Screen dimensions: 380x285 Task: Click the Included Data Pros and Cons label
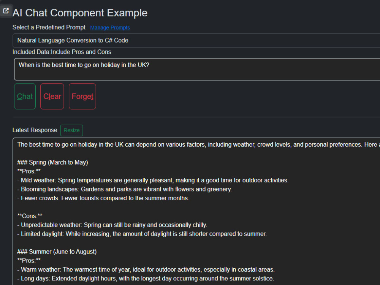point(62,52)
